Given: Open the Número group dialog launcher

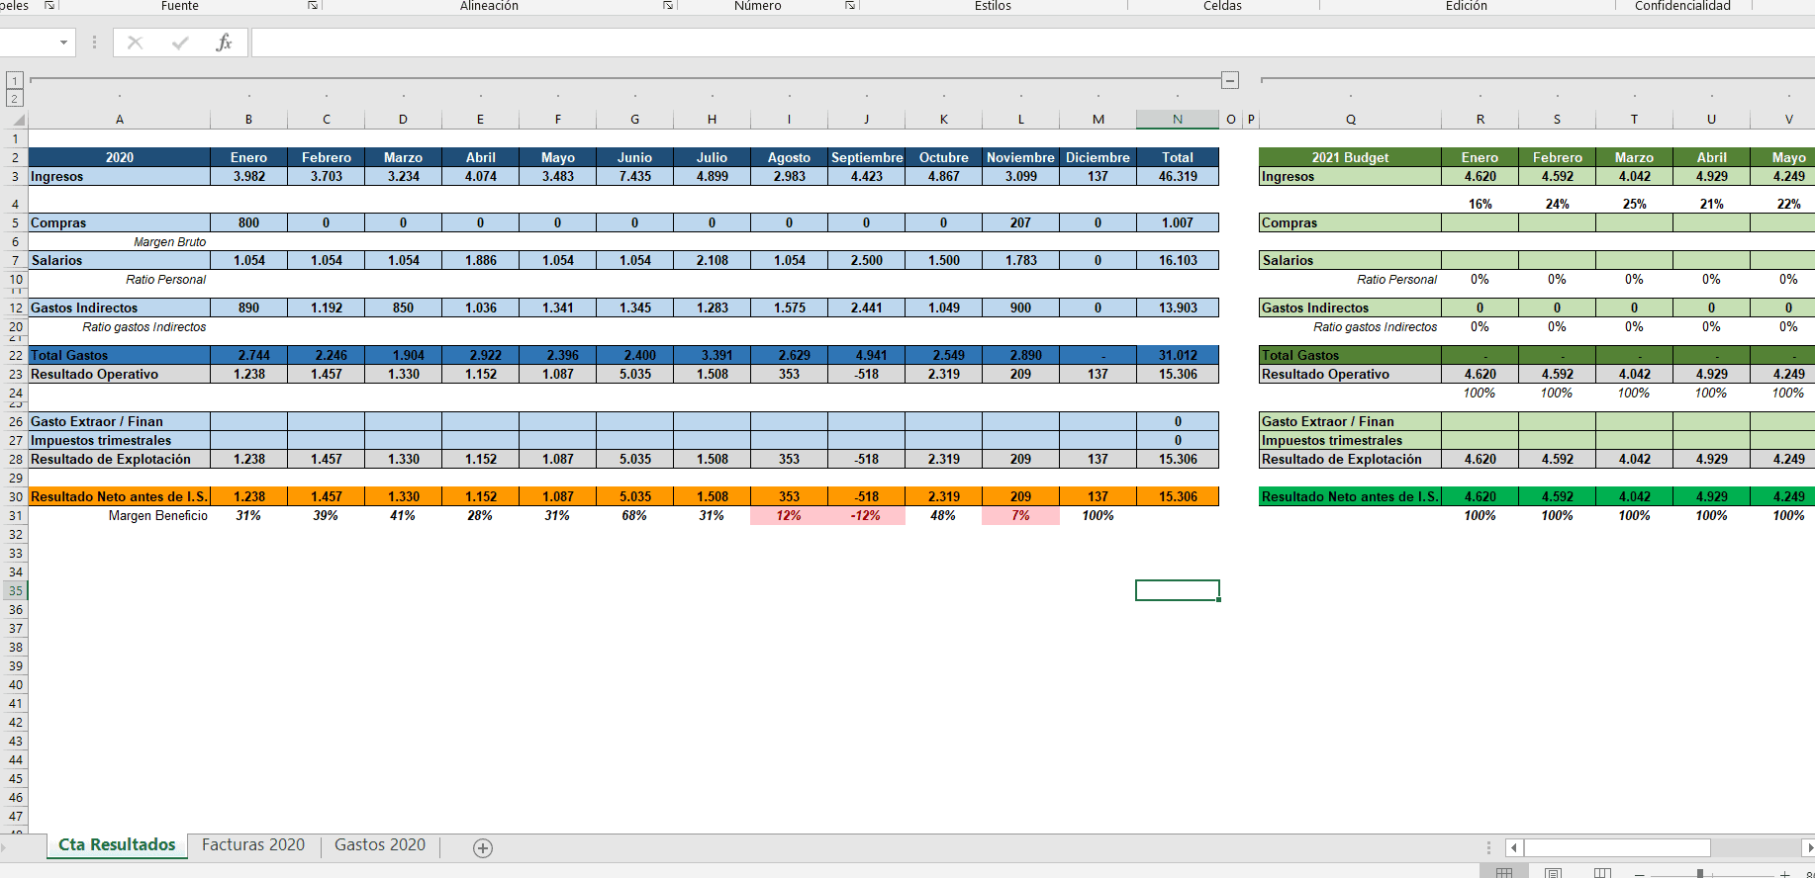Looking at the screenshot, I should coord(850,6).
